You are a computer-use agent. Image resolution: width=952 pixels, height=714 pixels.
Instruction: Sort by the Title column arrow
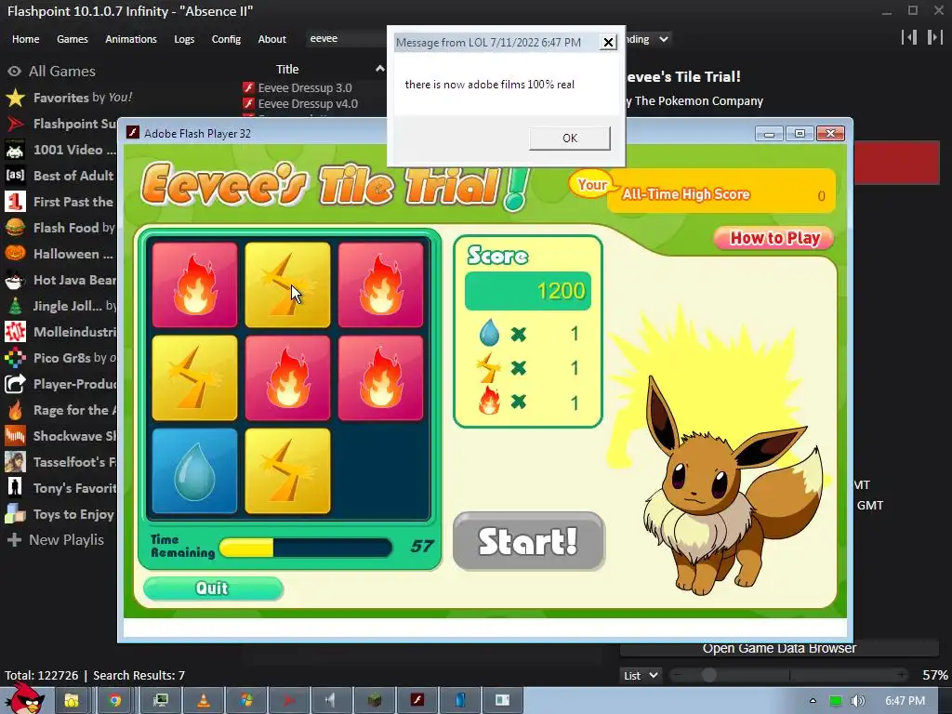(x=379, y=69)
